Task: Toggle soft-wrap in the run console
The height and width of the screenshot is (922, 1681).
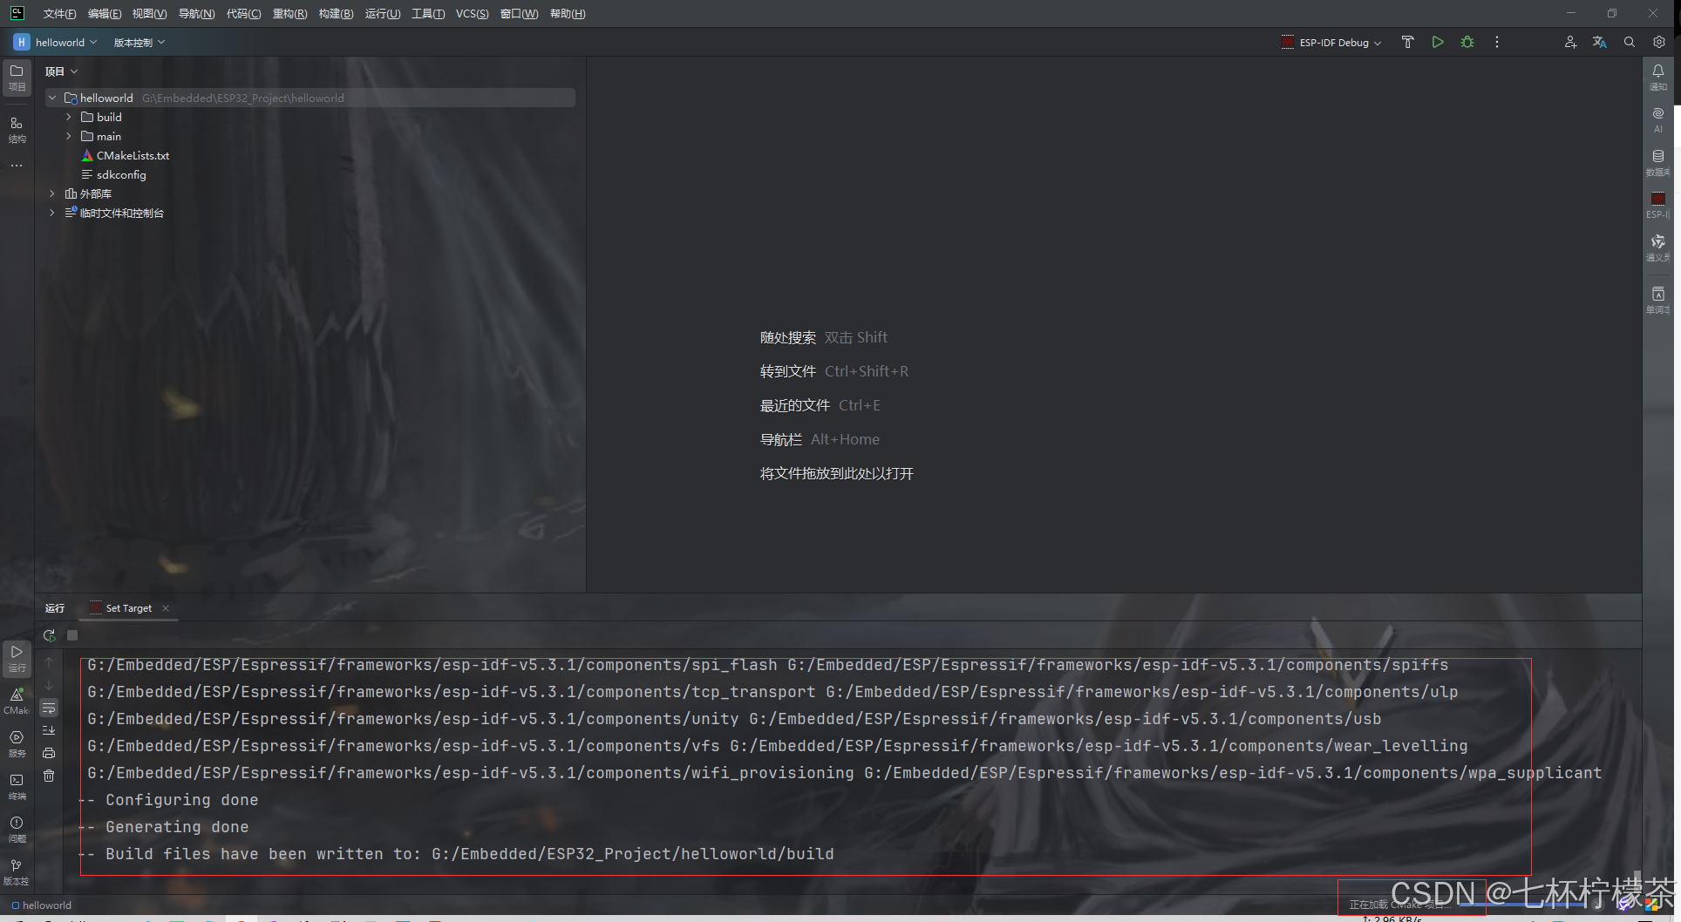Action: tap(50, 708)
